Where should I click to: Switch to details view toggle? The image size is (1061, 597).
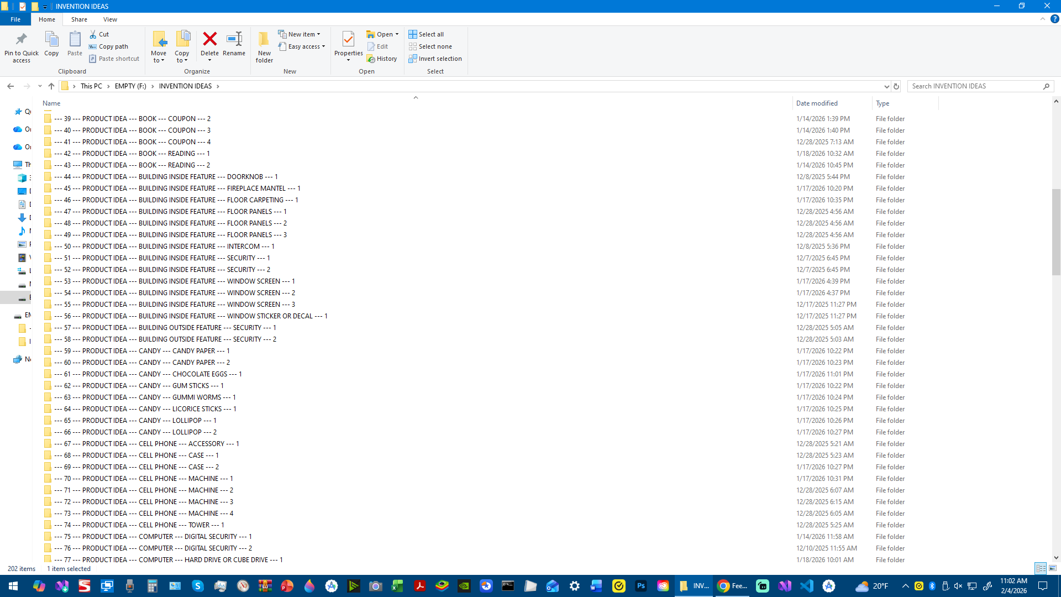point(1041,568)
